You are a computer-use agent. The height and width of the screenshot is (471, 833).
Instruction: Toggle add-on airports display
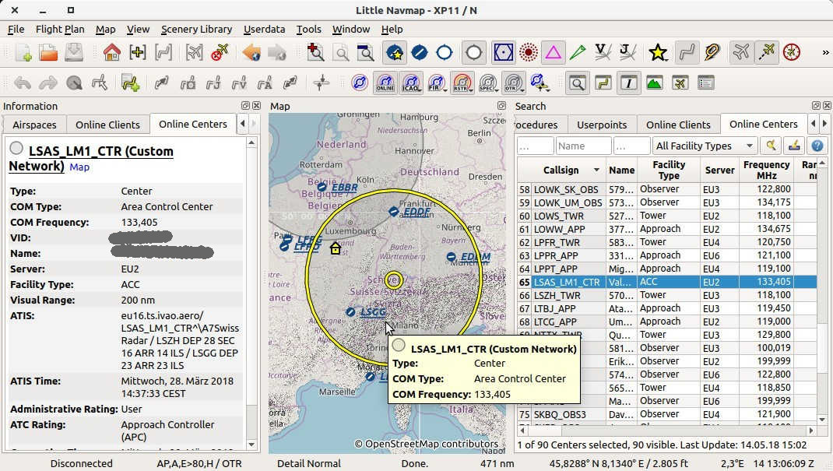395,53
